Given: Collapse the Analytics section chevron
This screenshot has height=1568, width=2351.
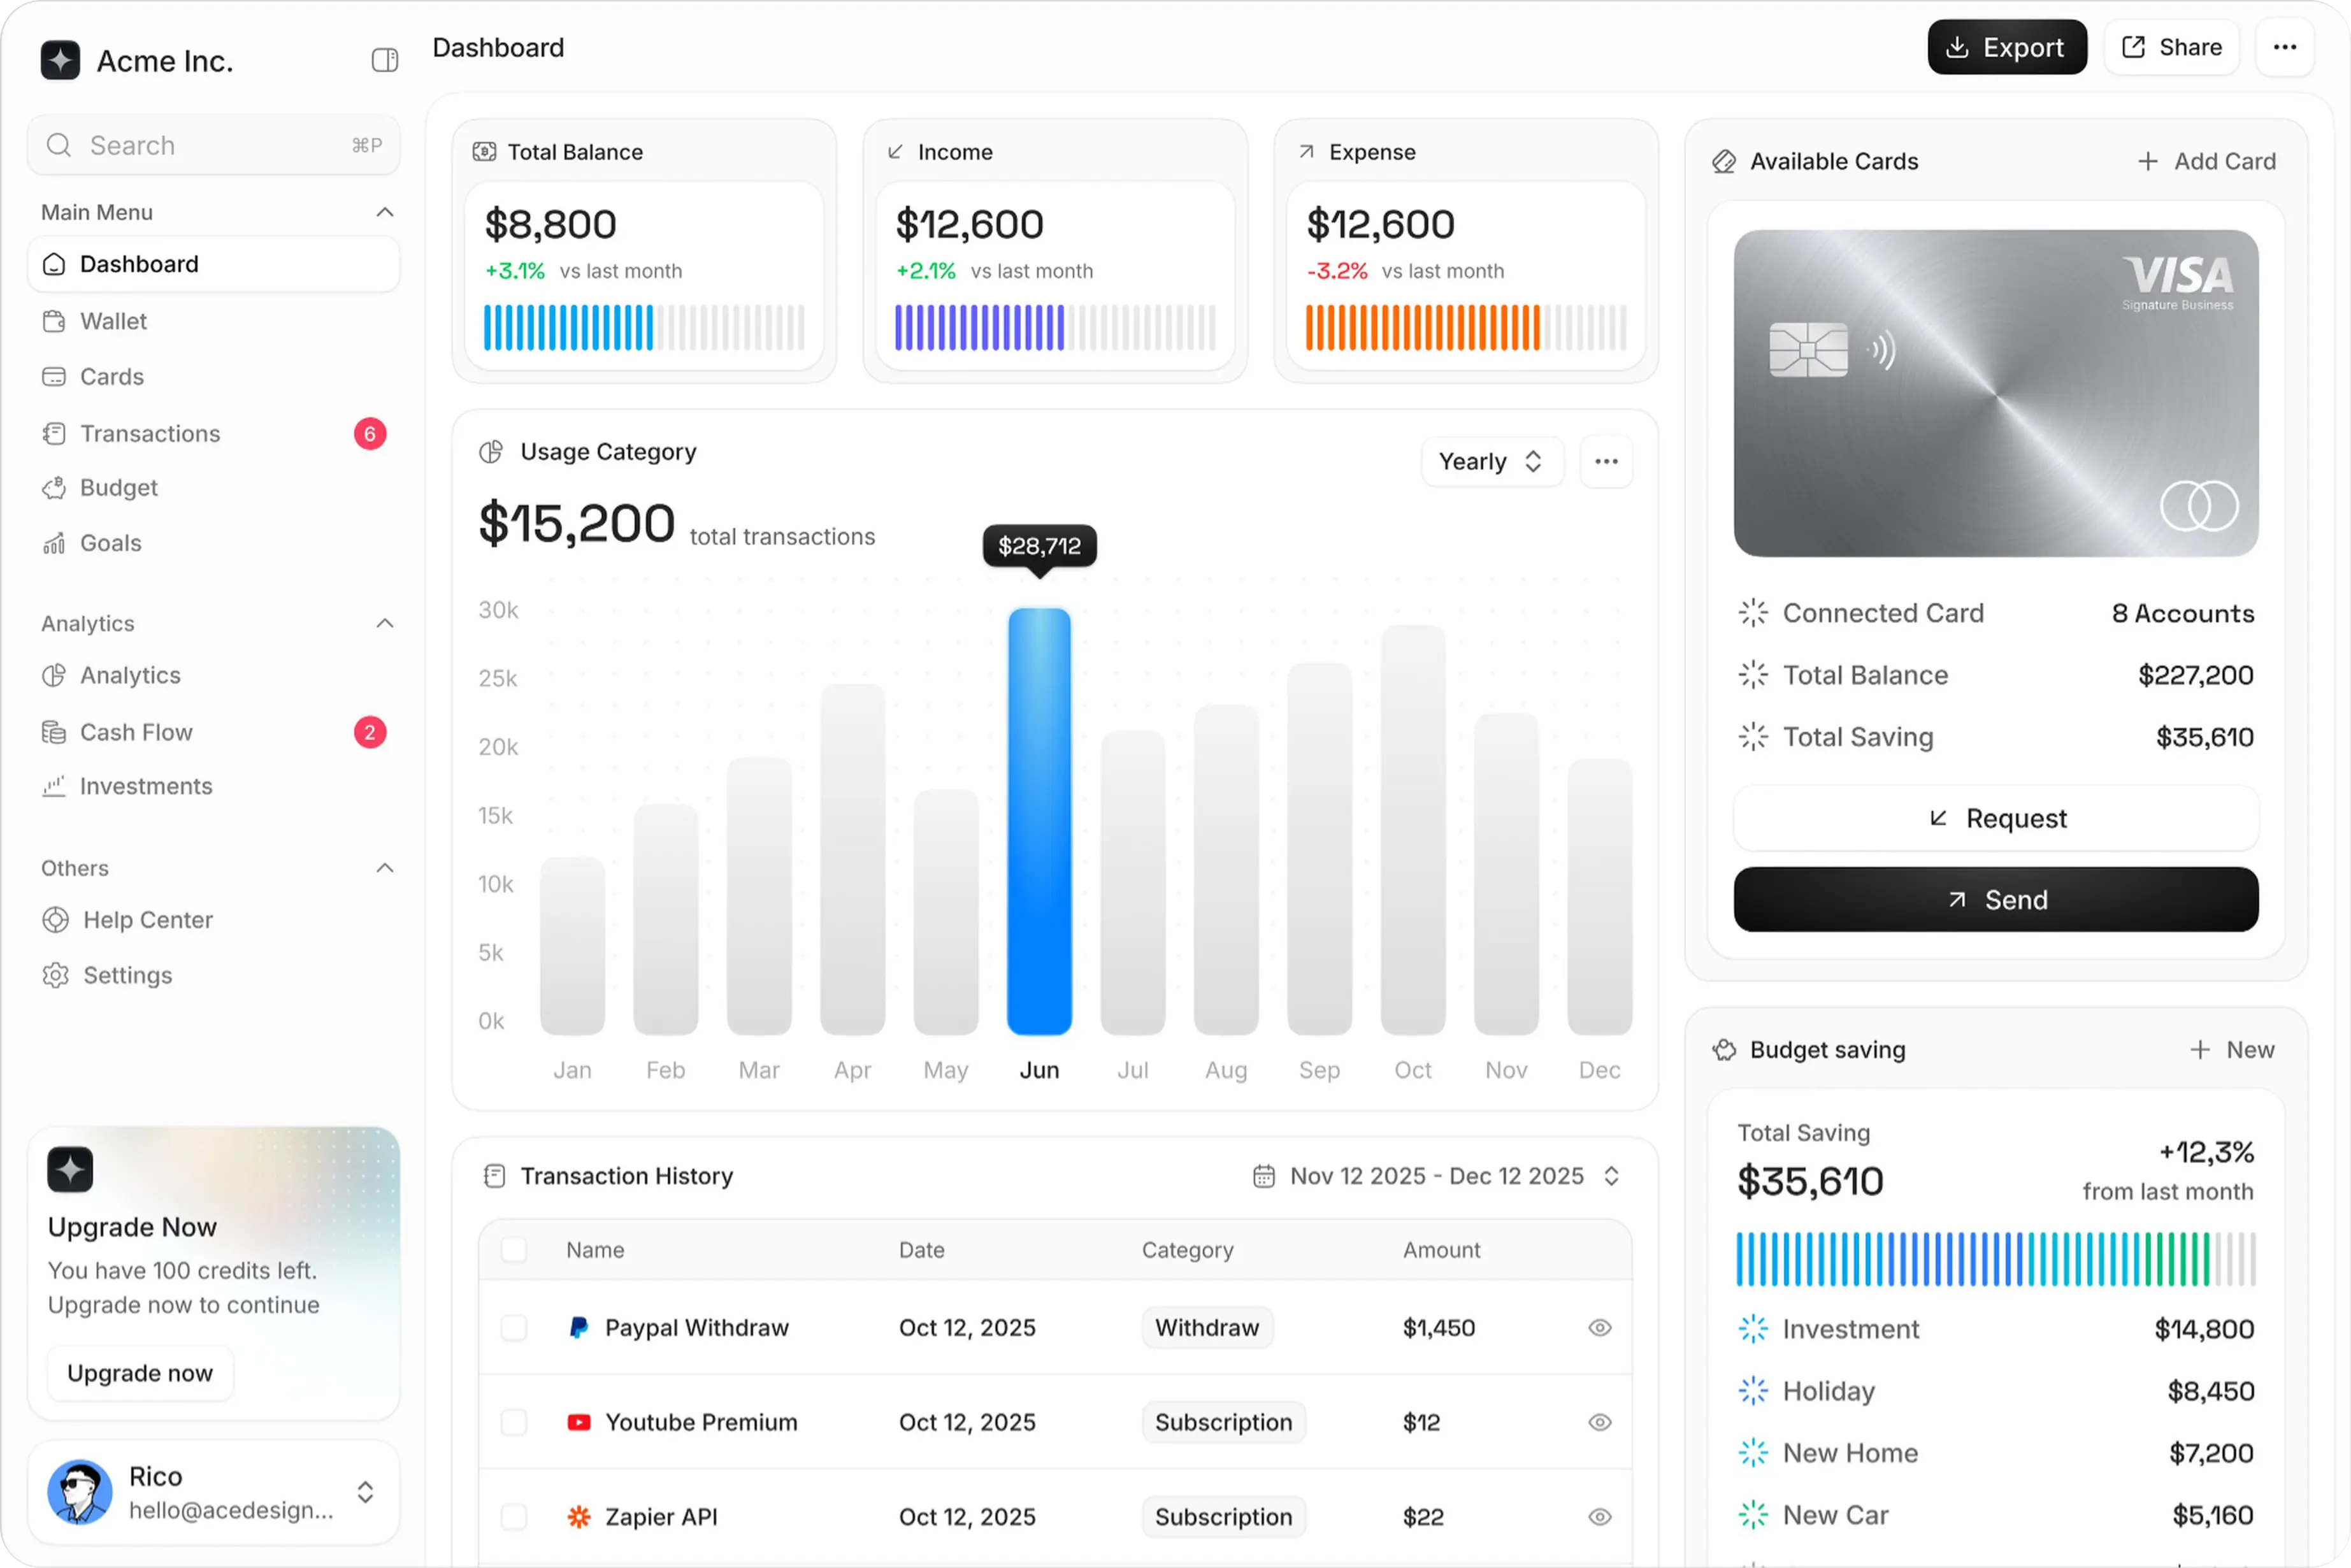Looking at the screenshot, I should [x=385, y=623].
